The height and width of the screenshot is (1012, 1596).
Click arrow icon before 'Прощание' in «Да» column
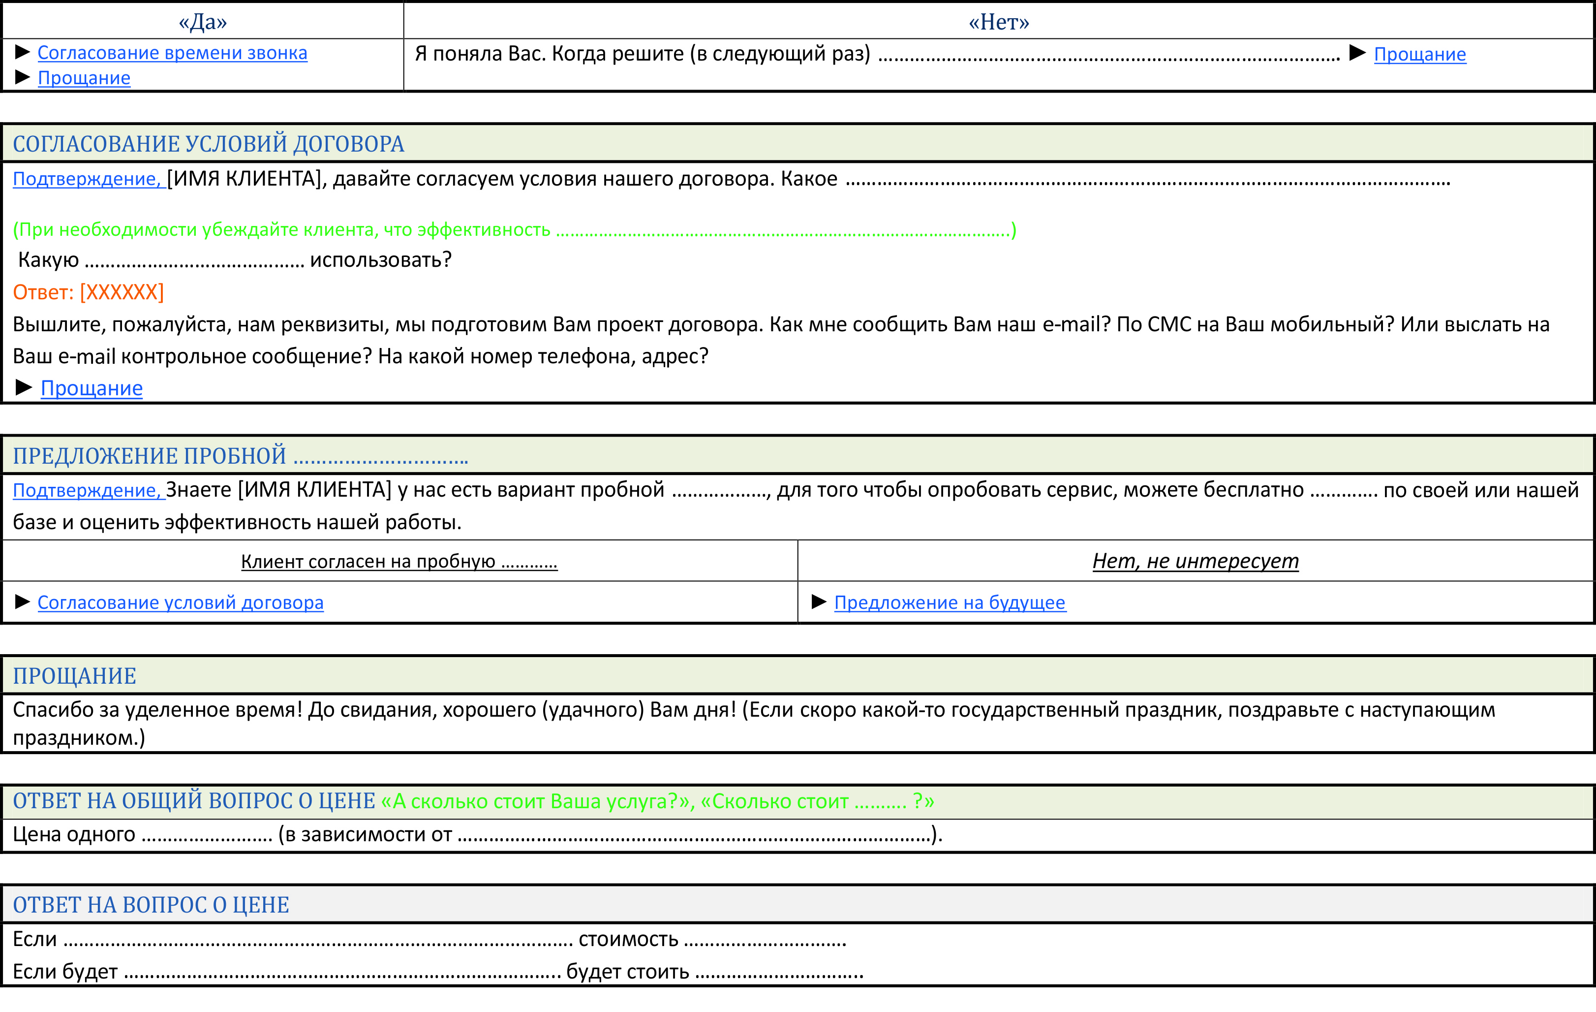[x=23, y=77]
